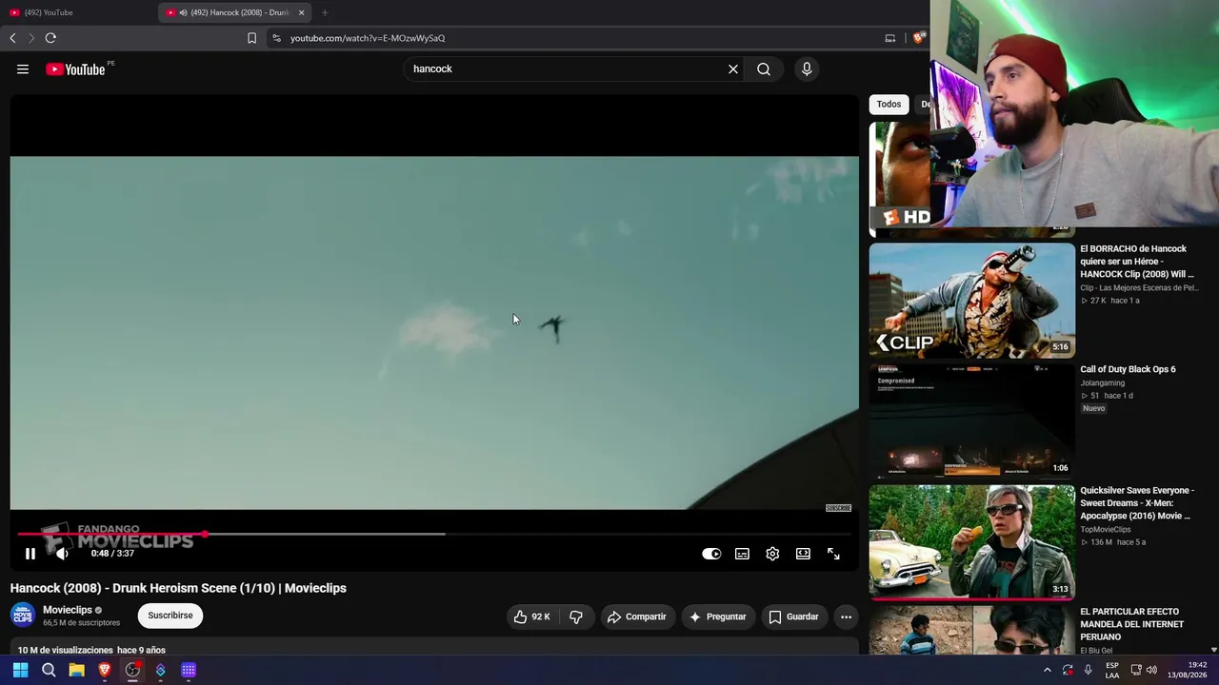Play El BORRACHO de Hancock video thumbnail
The width and height of the screenshot is (1219, 685).
pyautogui.click(x=971, y=301)
